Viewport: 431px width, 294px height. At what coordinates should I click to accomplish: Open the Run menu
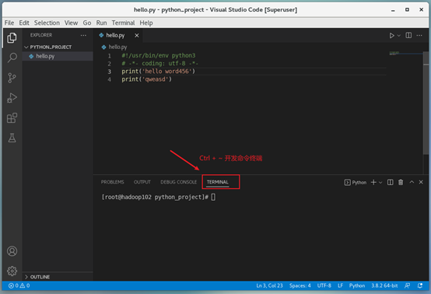pyautogui.click(x=101, y=23)
